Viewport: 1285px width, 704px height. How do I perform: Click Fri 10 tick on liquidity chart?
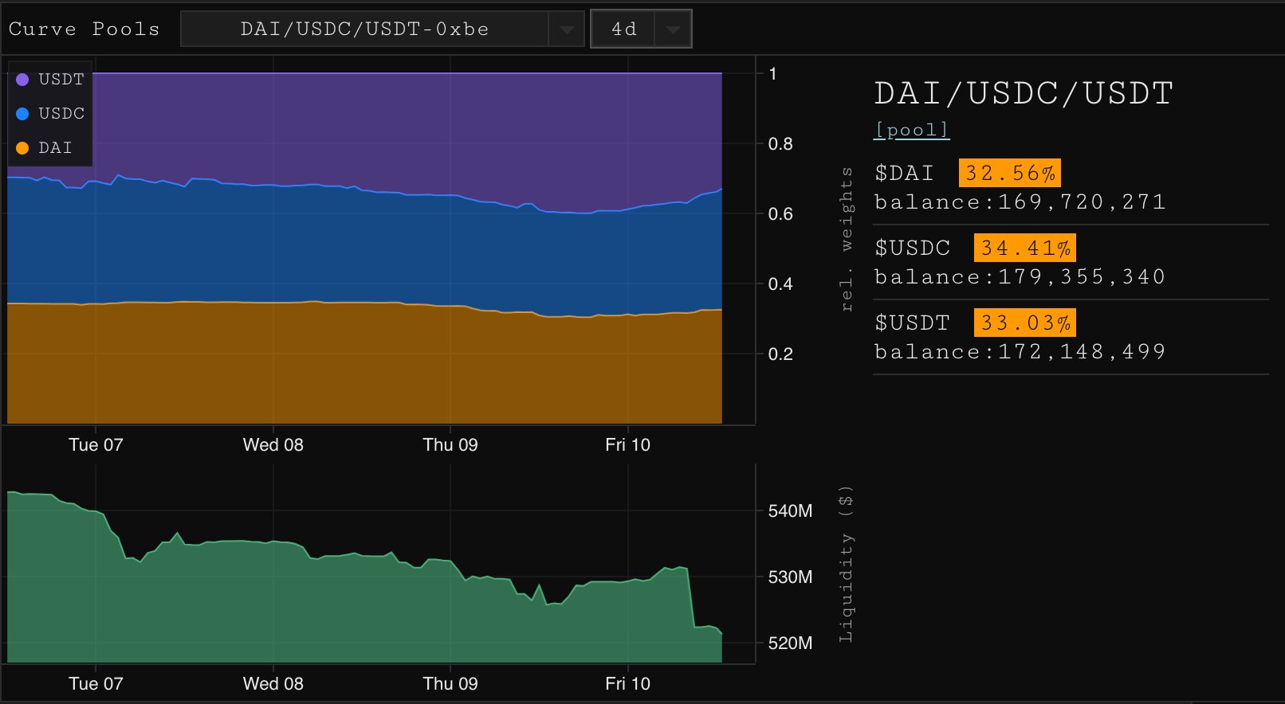[628, 684]
